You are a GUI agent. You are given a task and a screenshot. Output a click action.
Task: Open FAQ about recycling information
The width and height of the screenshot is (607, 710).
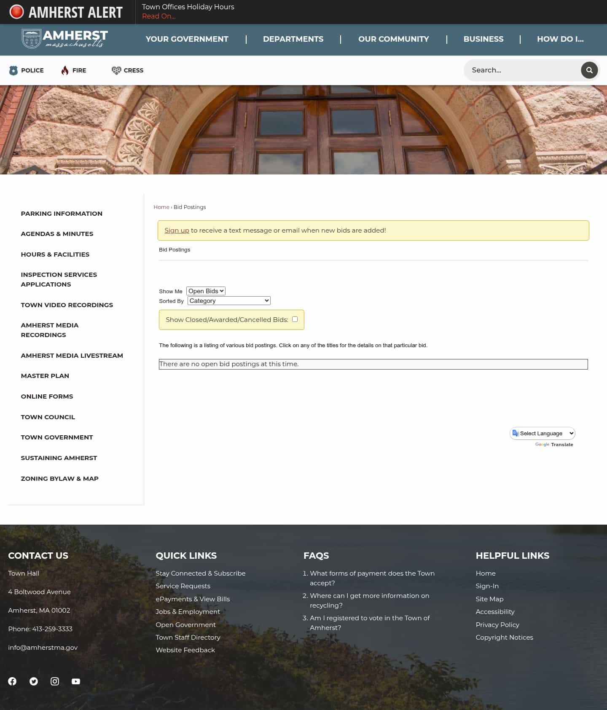[370, 600]
